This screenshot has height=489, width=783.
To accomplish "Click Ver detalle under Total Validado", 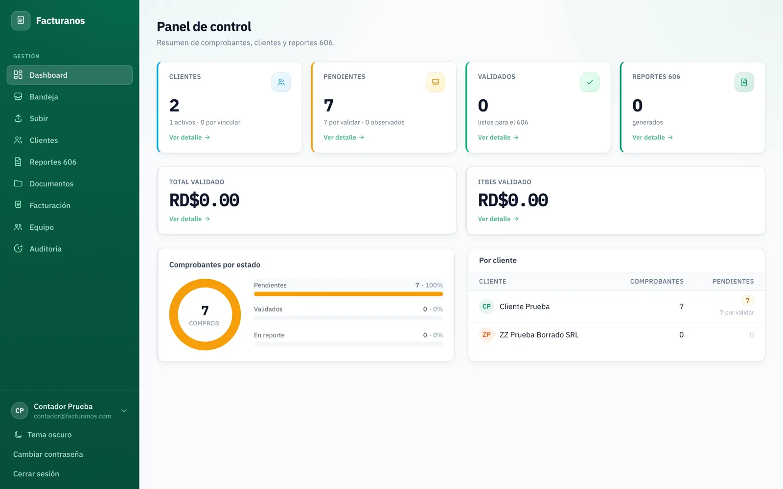I will pyautogui.click(x=189, y=219).
